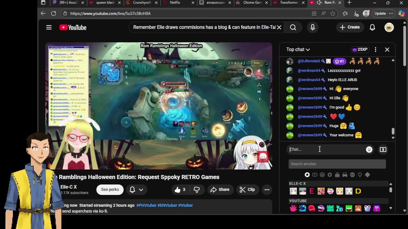Refresh the page in the browser toolbar
408x229 pixels.
point(54,13)
